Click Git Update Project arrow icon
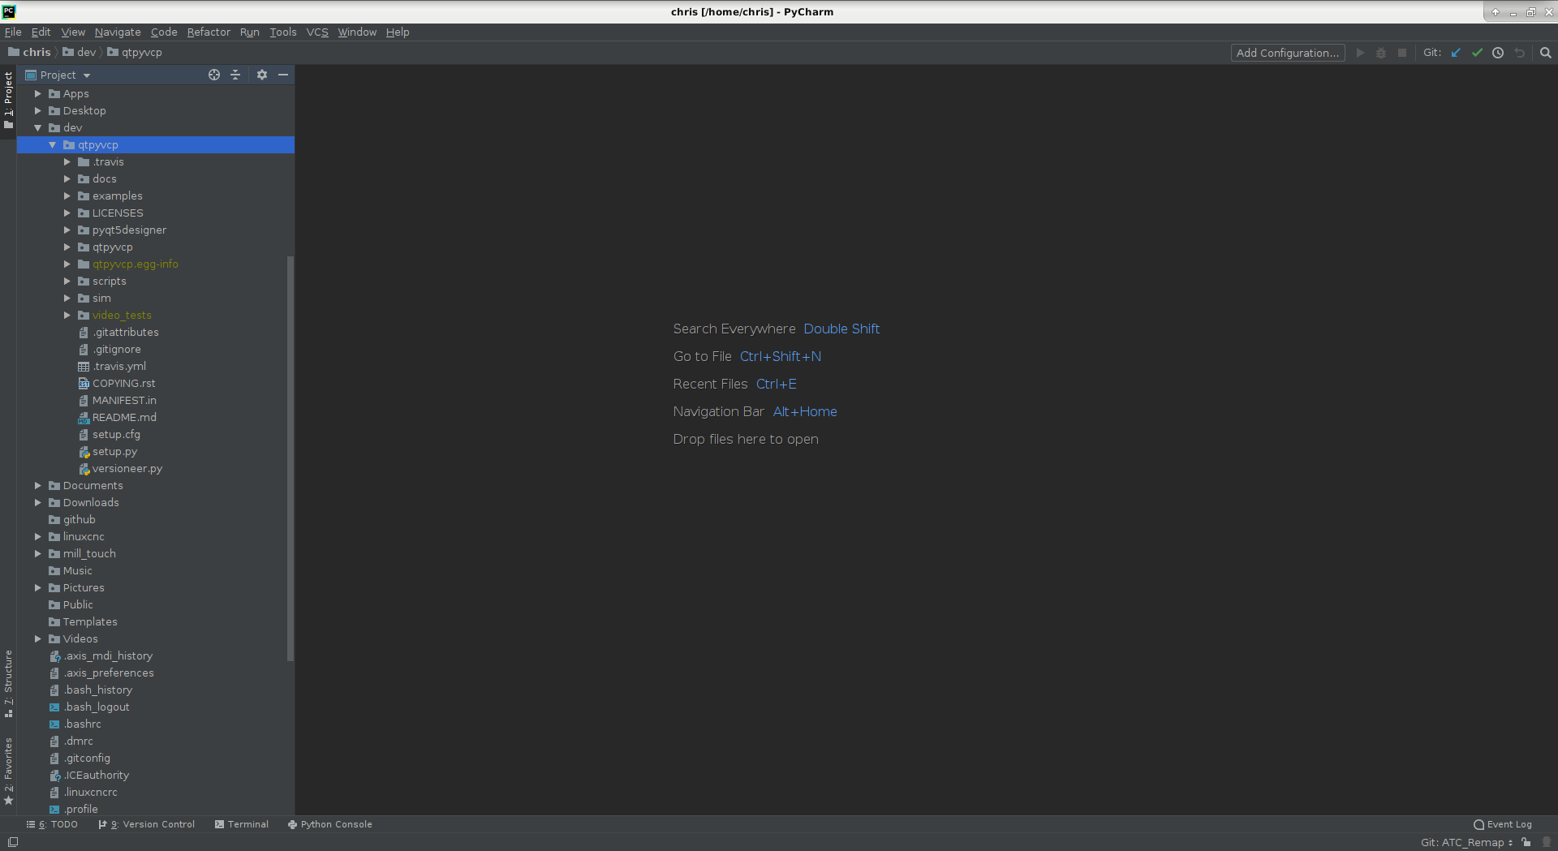The image size is (1558, 851). [x=1456, y=53]
